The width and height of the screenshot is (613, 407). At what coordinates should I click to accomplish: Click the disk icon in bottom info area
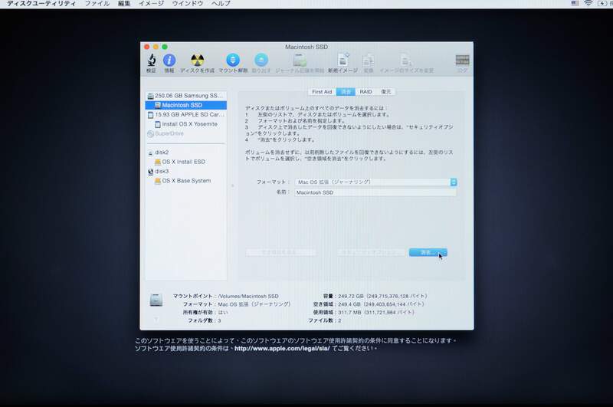coord(156,300)
